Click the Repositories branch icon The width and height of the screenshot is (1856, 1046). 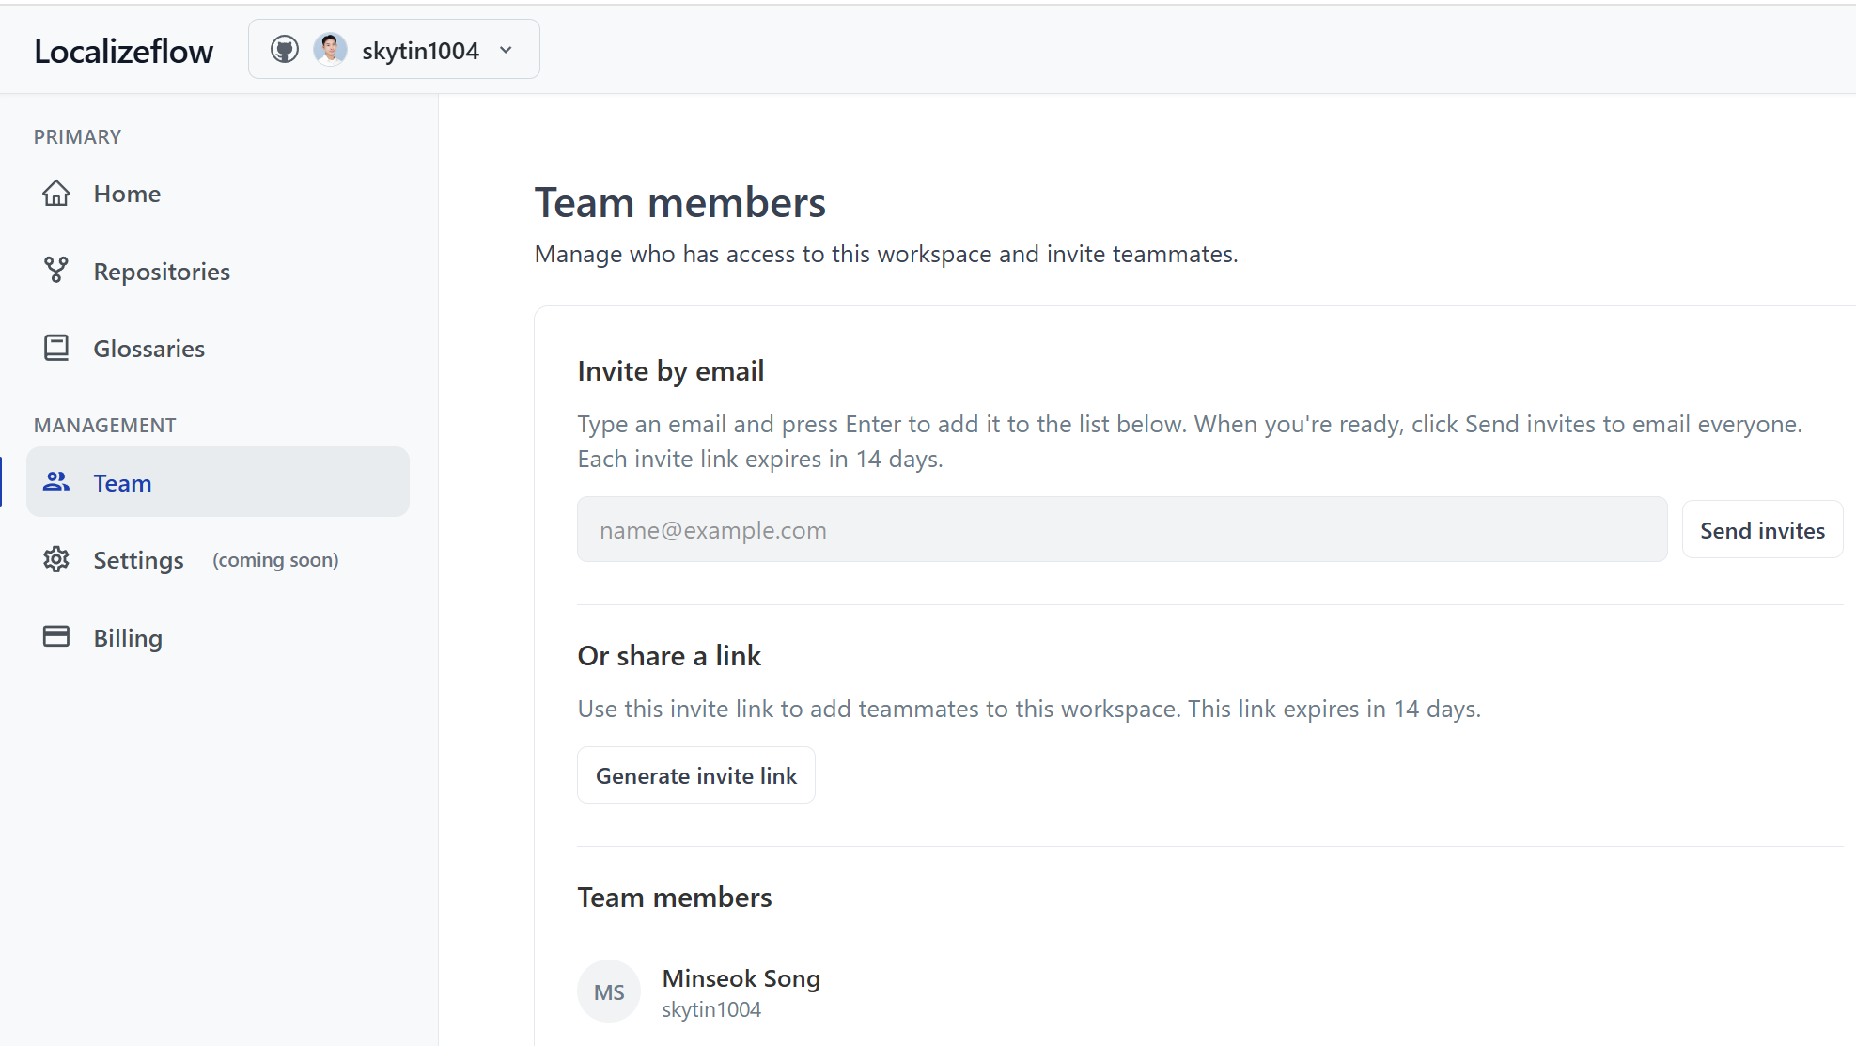click(x=56, y=271)
